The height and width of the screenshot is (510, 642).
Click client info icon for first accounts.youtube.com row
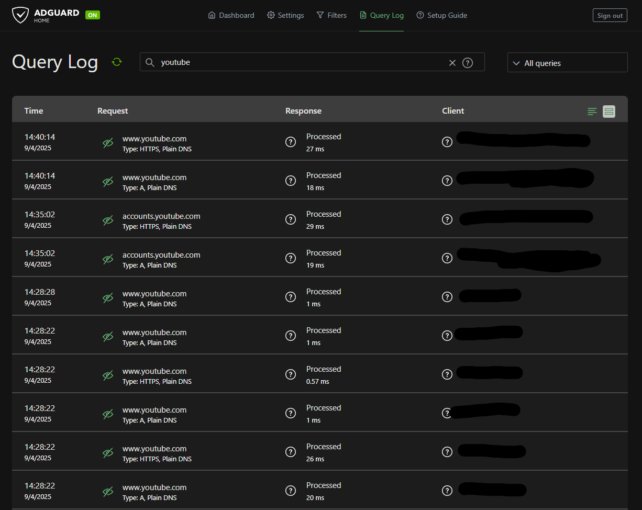pyautogui.click(x=447, y=219)
